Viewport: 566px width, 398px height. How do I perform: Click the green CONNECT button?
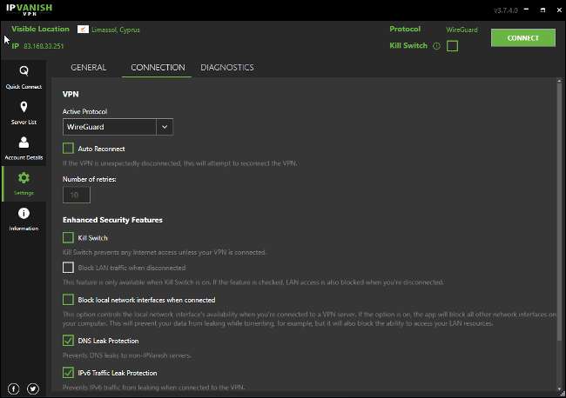click(523, 38)
